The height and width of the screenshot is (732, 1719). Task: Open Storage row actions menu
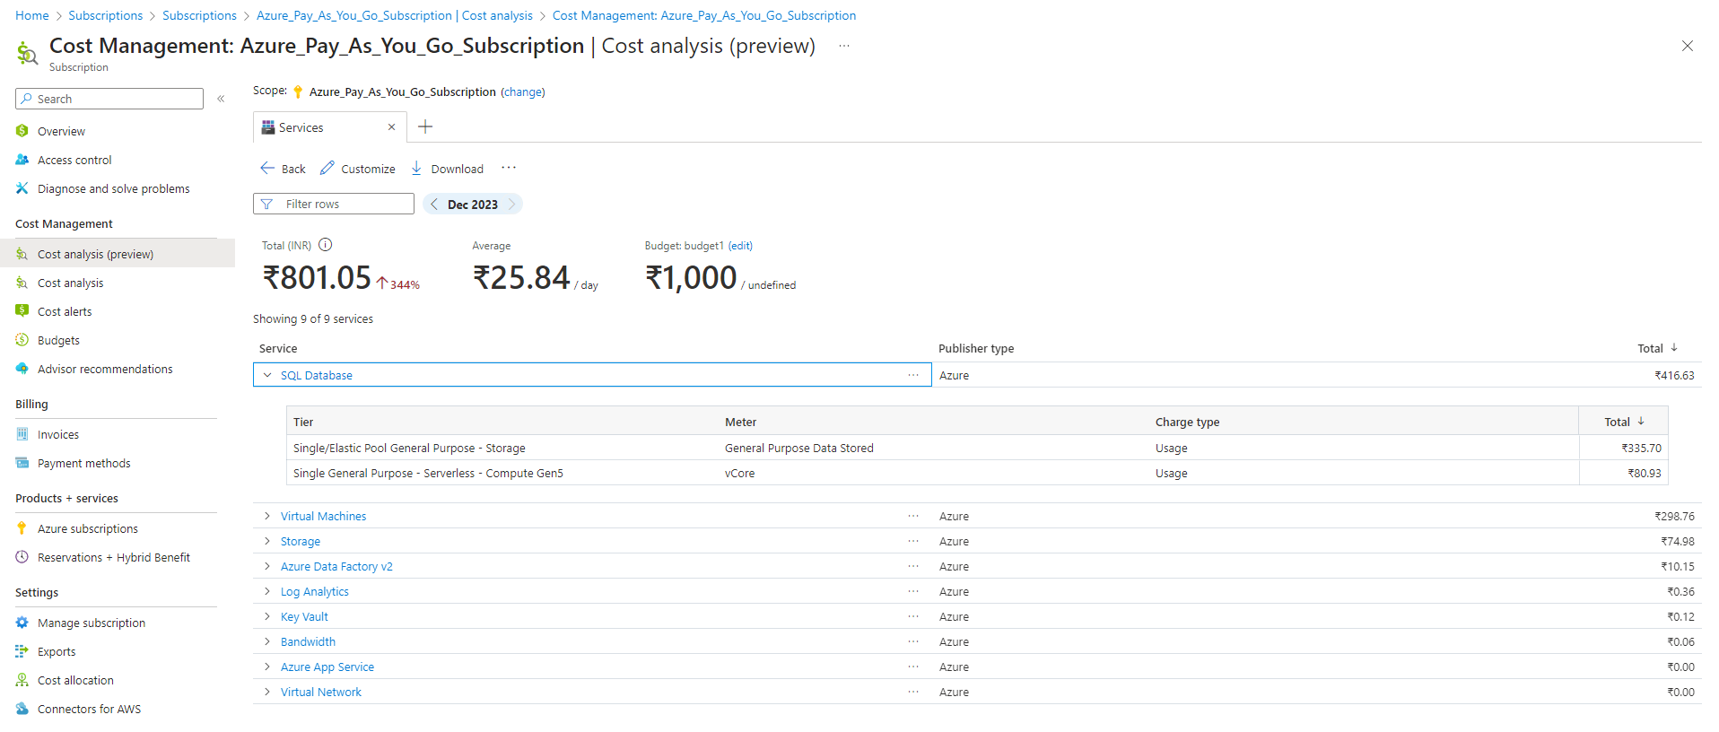coord(913,541)
